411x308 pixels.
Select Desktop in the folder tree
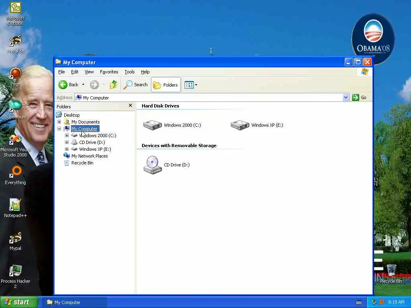[x=71, y=115]
